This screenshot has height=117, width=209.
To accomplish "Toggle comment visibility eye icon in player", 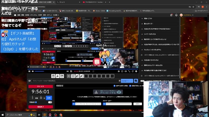I will pos(119,71).
